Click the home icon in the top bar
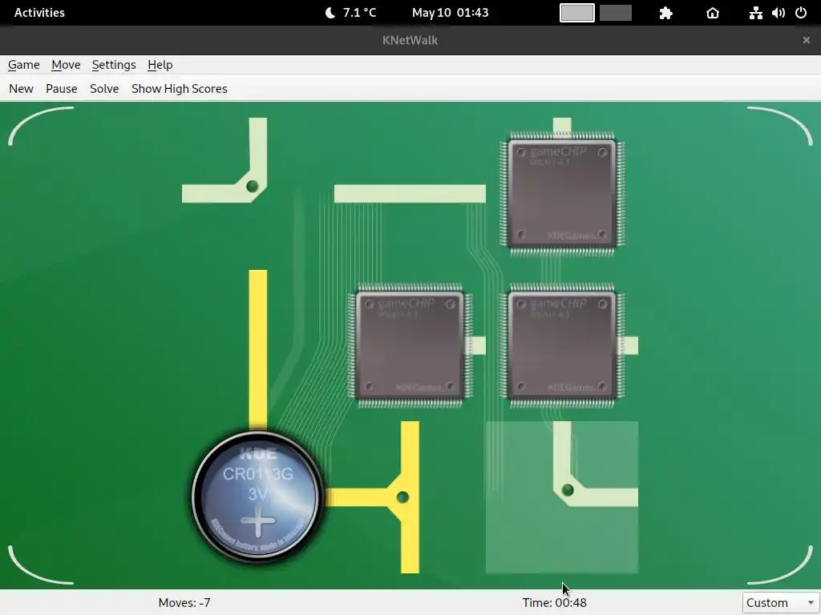Viewport: 821px width, 615px height. pos(713,13)
